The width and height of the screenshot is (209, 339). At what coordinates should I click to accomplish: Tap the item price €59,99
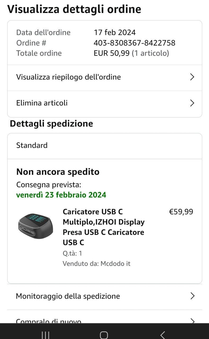[181, 212]
